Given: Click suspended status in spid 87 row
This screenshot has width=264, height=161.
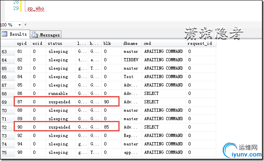Looking at the screenshot, I should tap(61, 102).
